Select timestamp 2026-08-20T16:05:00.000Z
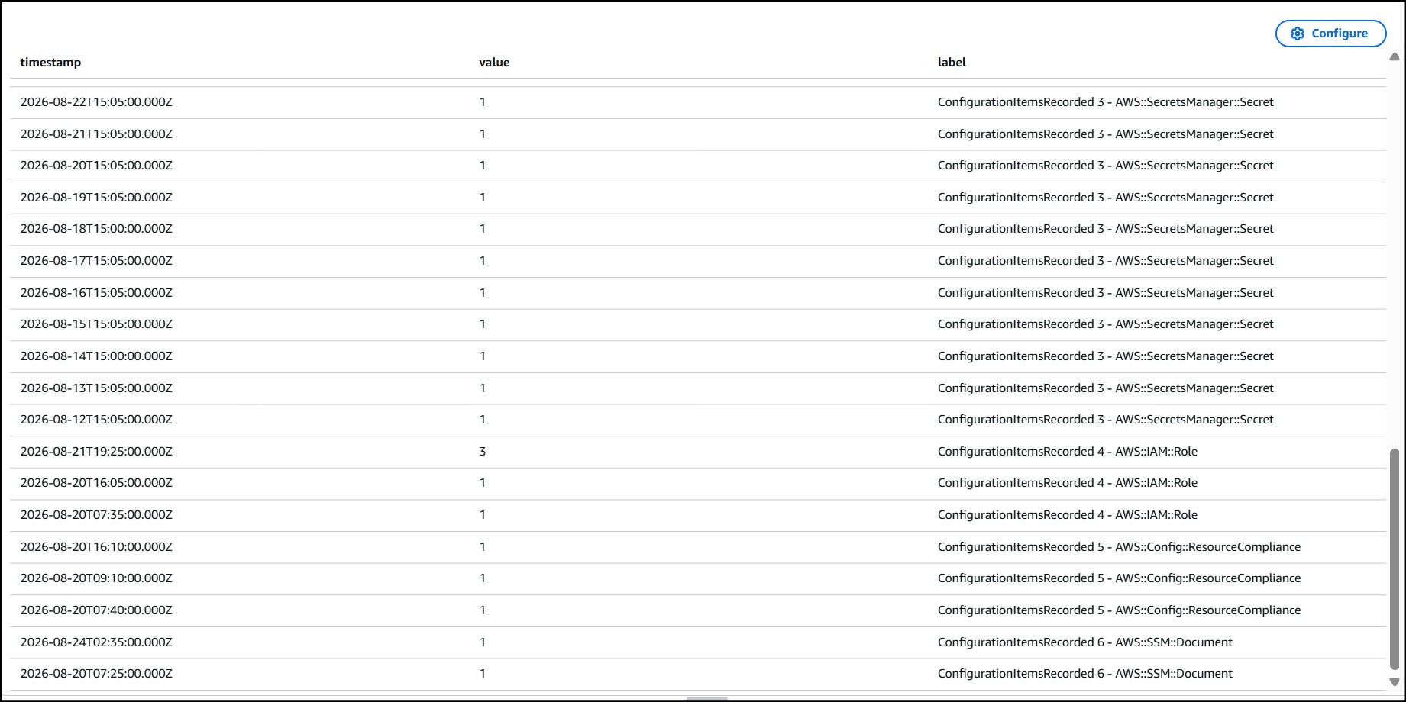 click(96, 483)
